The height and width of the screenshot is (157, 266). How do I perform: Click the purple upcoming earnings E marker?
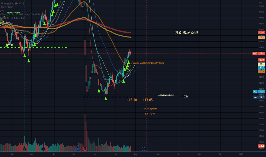pos(146,149)
